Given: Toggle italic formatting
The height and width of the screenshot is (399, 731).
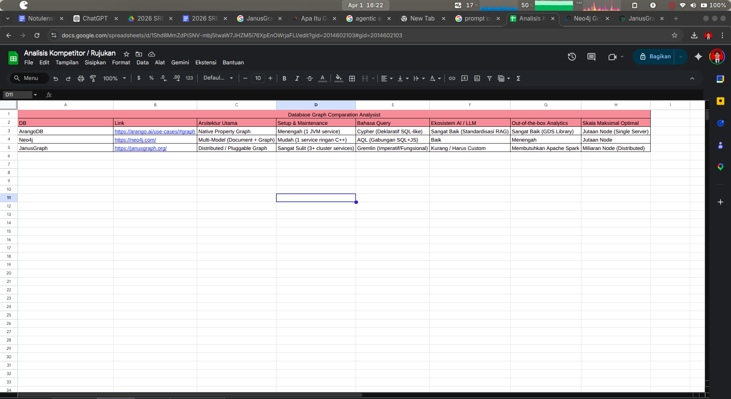Looking at the screenshot, I should click(x=297, y=78).
